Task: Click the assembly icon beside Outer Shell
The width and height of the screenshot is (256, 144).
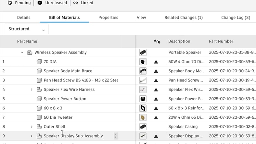Action: click(x=39, y=127)
